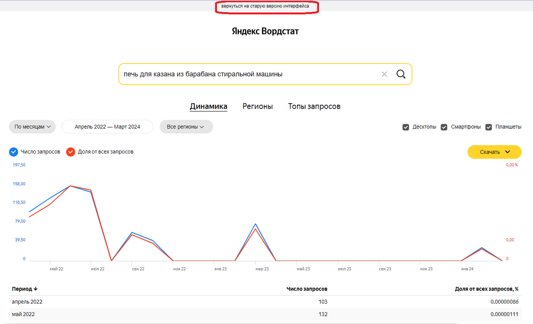Open the date range Апрель 2022 — Март 2024
533x324 pixels.
tap(107, 126)
